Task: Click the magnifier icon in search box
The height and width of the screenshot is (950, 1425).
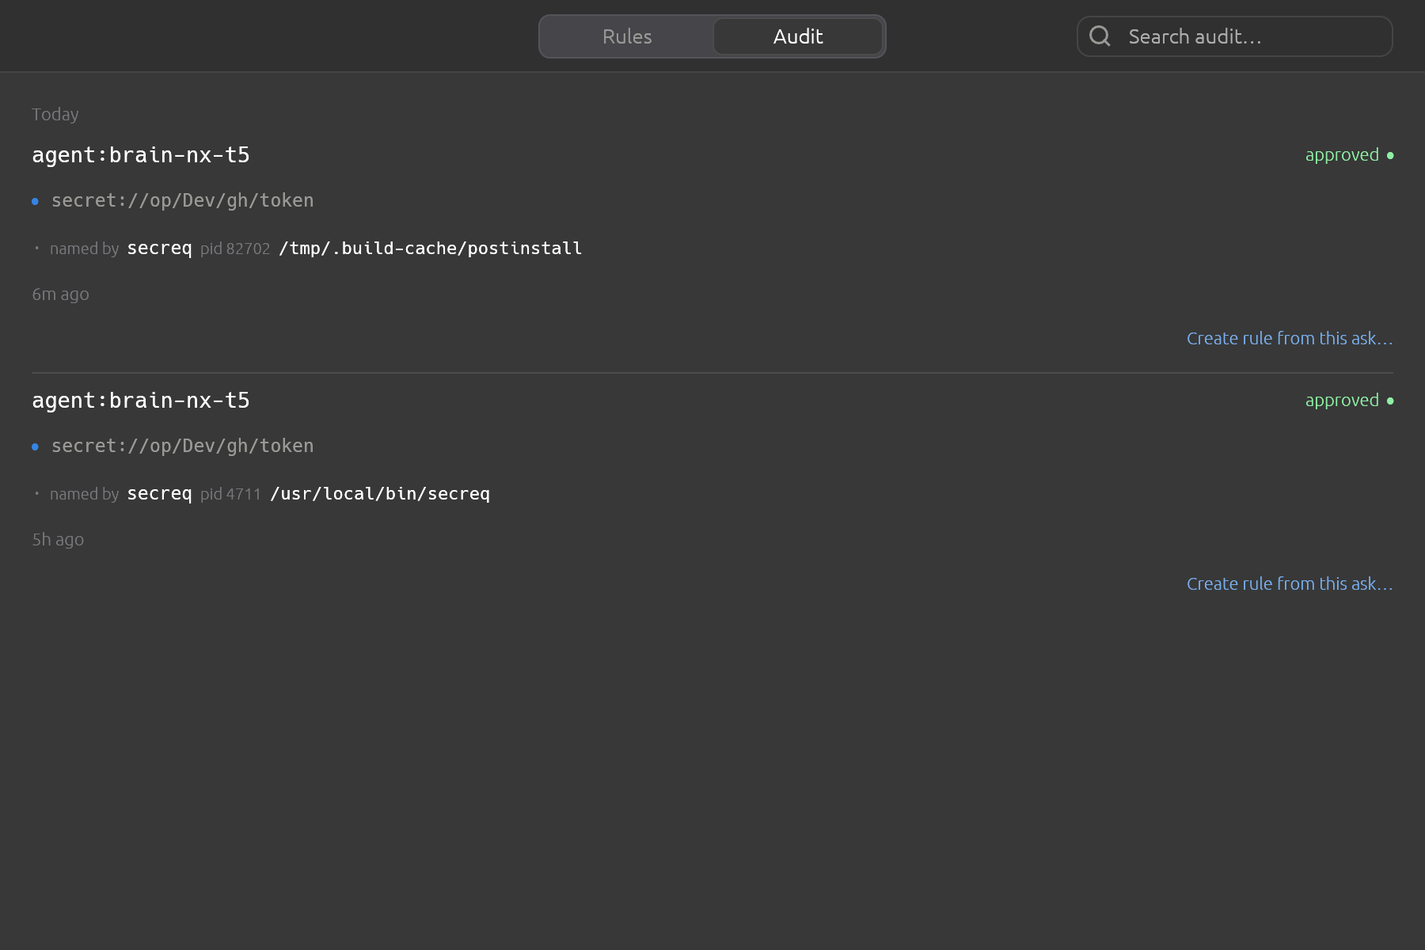Action: pyautogui.click(x=1100, y=36)
